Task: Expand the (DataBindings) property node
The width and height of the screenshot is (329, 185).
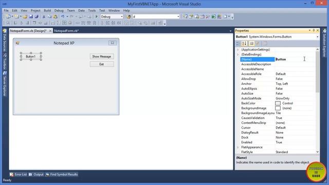Action: [238, 54]
